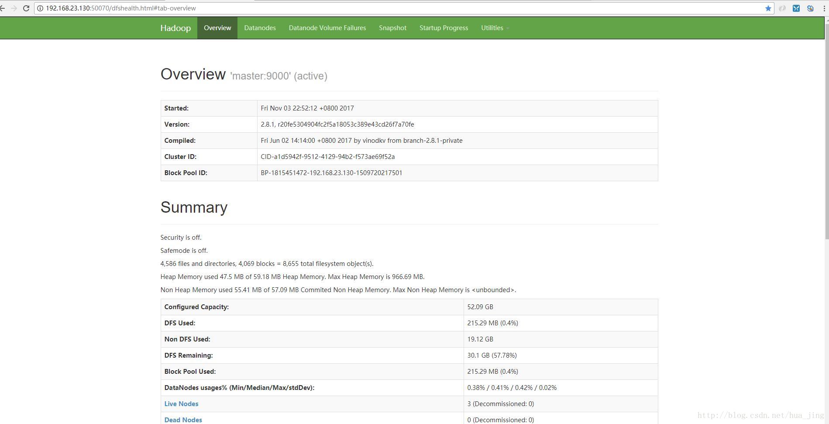Image resolution: width=829 pixels, height=424 pixels.
Task: Click the site info icon in address bar
Action: [40, 8]
